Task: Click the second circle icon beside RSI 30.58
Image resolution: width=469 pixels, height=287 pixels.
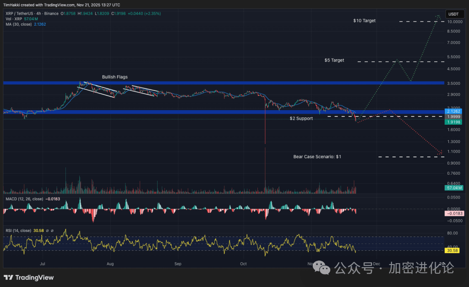Action: click(x=52, y=231)
